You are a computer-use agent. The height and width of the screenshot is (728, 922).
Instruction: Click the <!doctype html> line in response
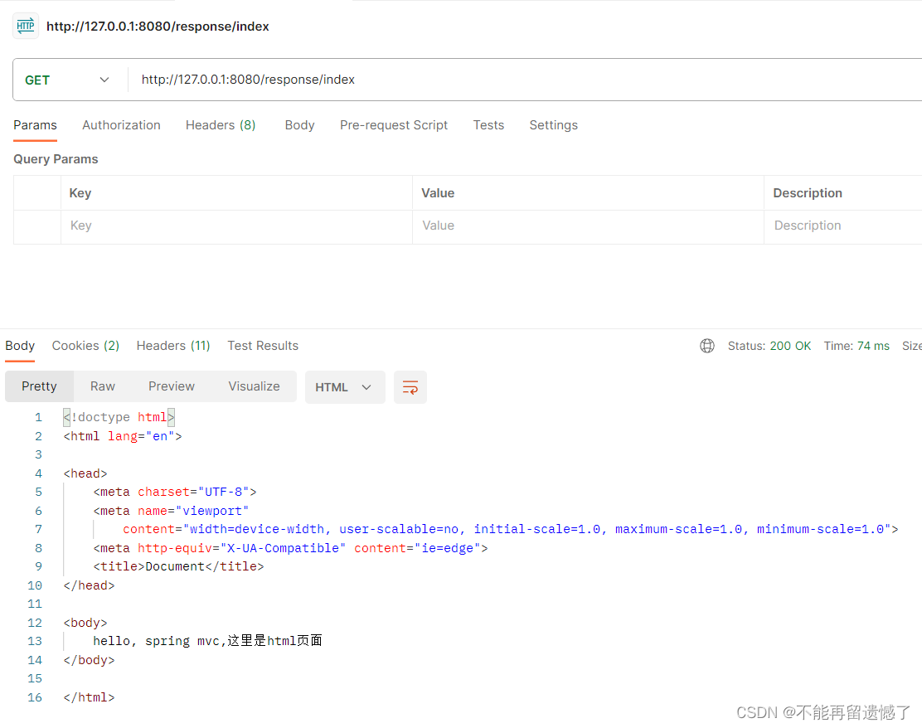coord(119,418)
